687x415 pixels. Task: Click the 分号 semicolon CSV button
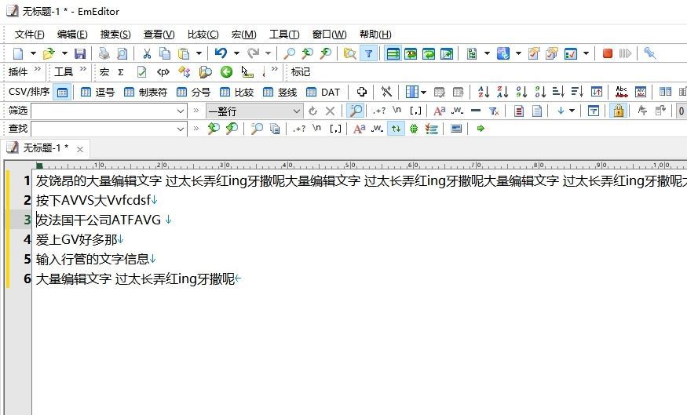[194, 92]
